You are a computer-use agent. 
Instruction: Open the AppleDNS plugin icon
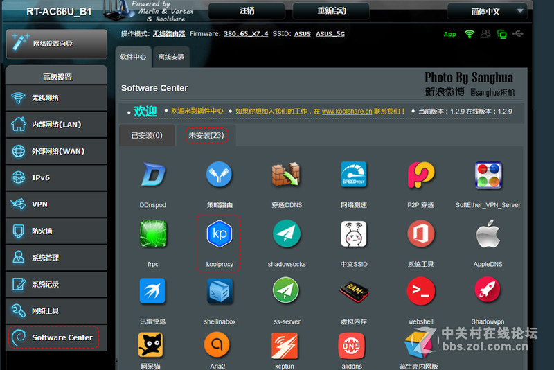click(x=488, y=234)
